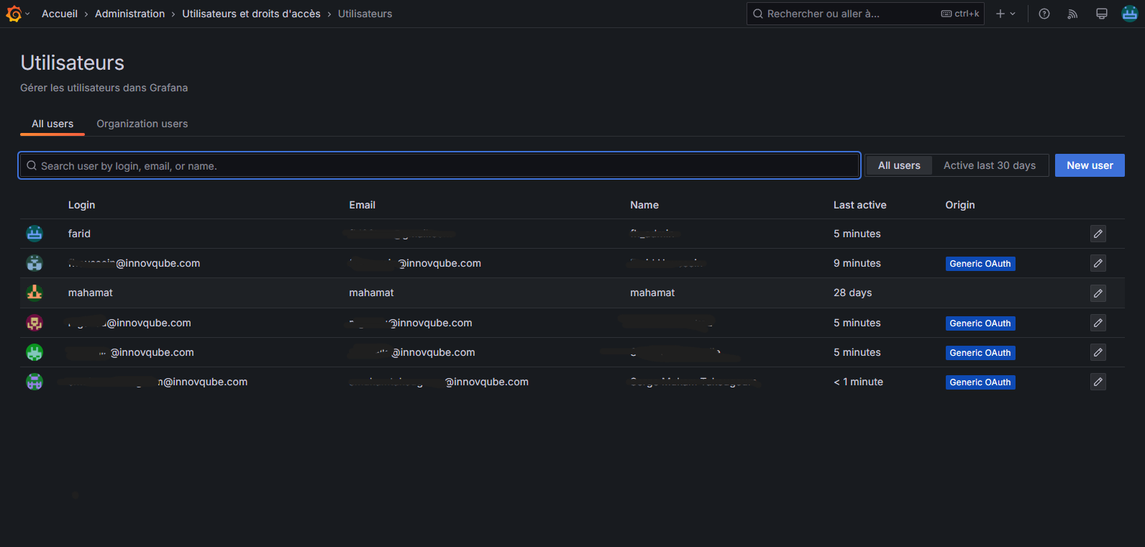Click the mahamat email cell
Image resolution: width=1145 pixels, height=547 pixels.
[371, 293]
